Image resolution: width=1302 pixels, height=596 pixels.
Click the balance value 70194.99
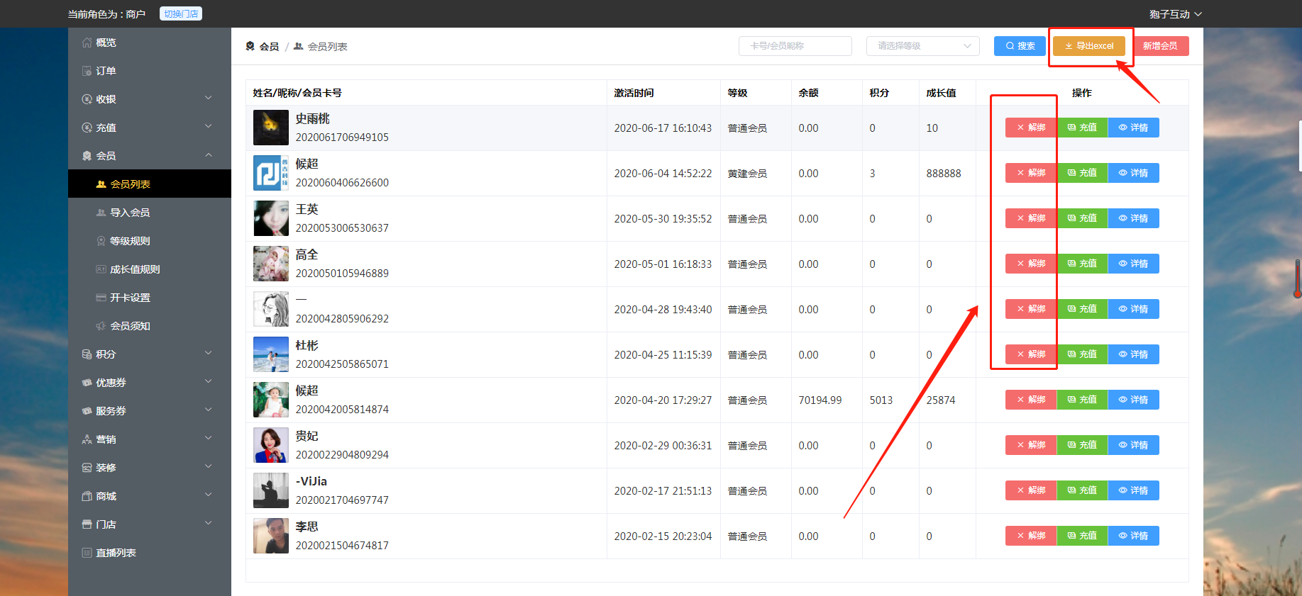pos(820,400)
